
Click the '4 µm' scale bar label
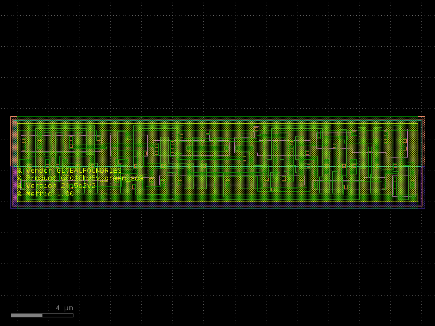(64, 308)
